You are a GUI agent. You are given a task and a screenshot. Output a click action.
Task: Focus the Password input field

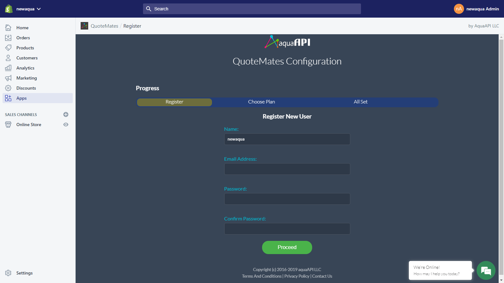point(287,199)
